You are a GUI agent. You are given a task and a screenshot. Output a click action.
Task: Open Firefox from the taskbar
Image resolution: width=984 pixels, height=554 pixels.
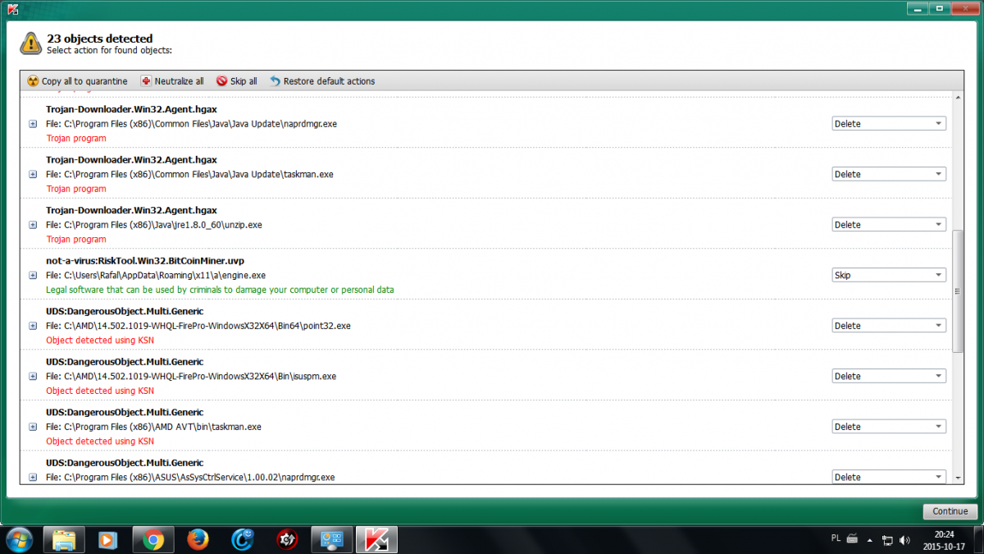tap(198, 539)
